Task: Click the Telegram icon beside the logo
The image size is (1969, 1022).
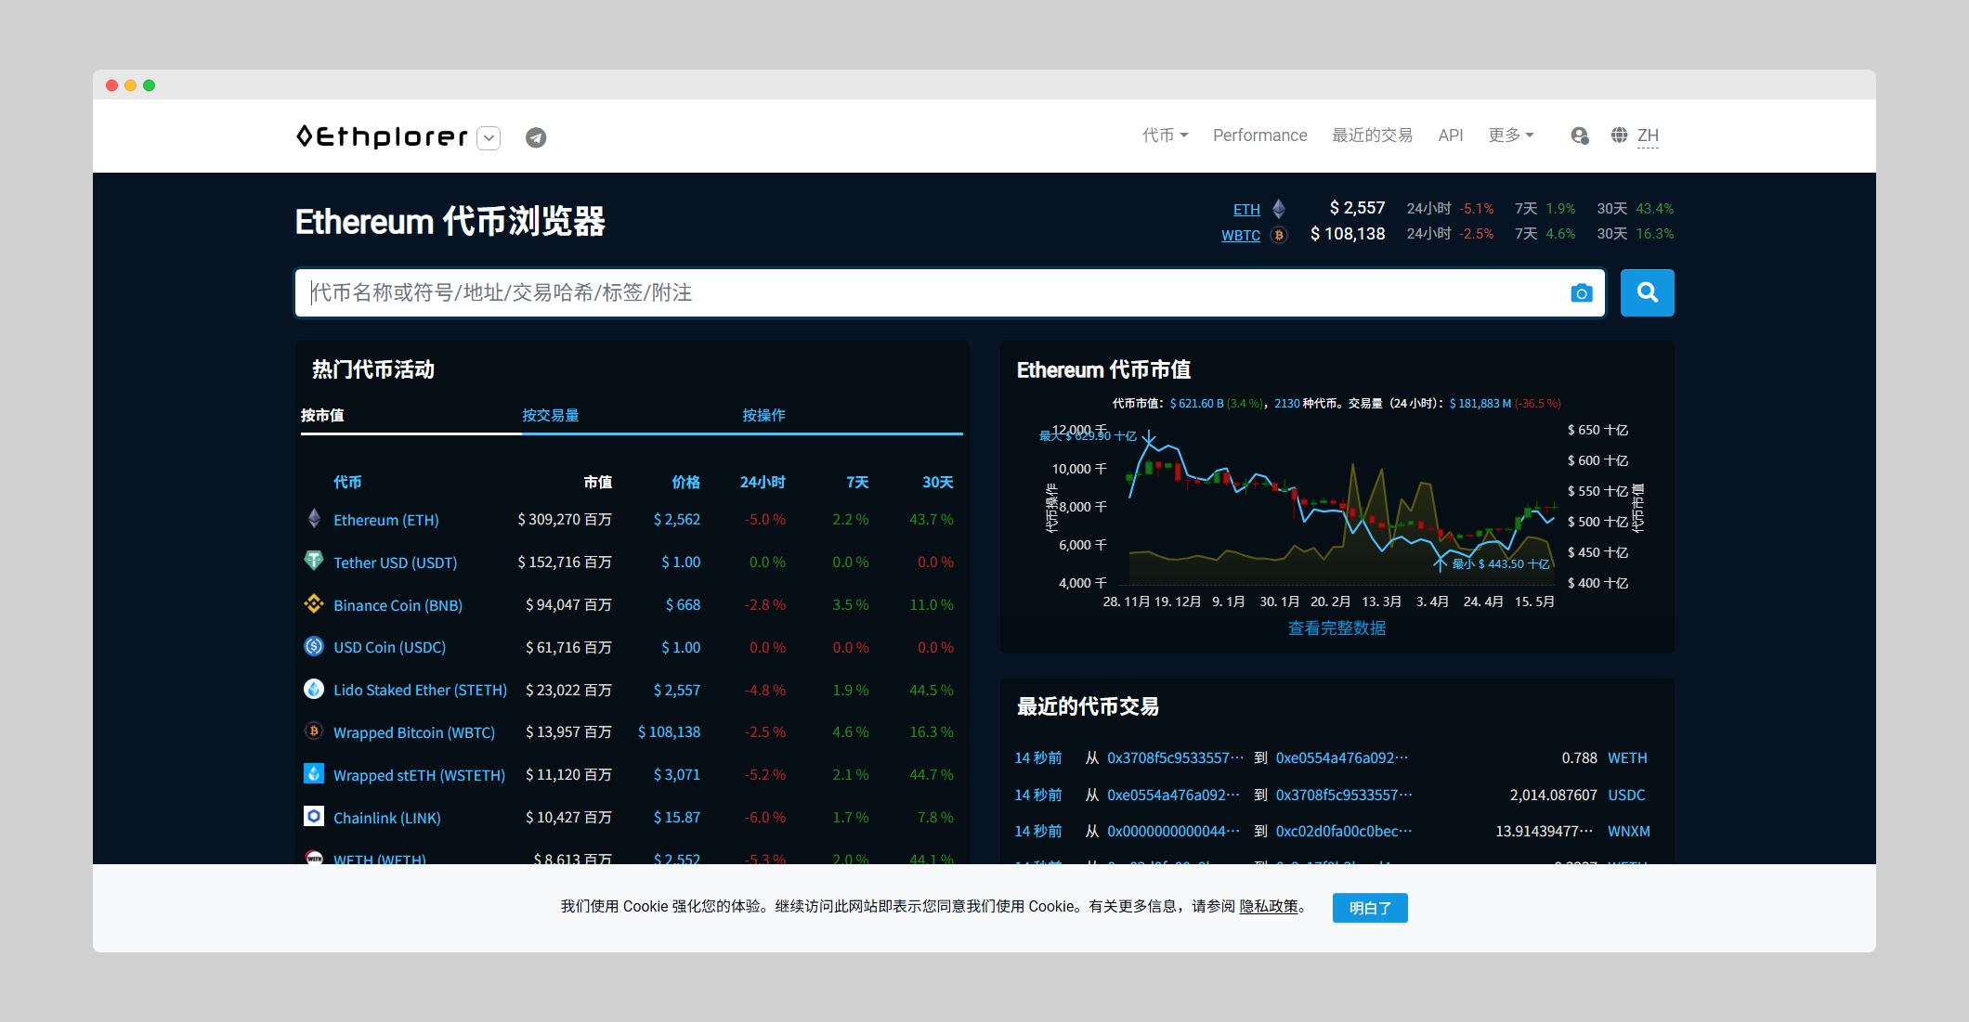Action: 536,137
